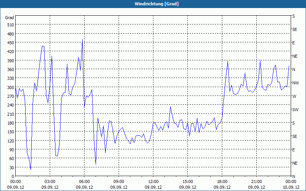Click the NE compass label near the 30 line
The height and width of the screenshot is (191, 306).
(x=295, y=163)
